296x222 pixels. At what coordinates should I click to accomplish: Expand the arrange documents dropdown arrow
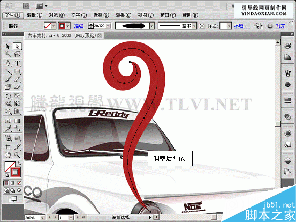[46, 6]
